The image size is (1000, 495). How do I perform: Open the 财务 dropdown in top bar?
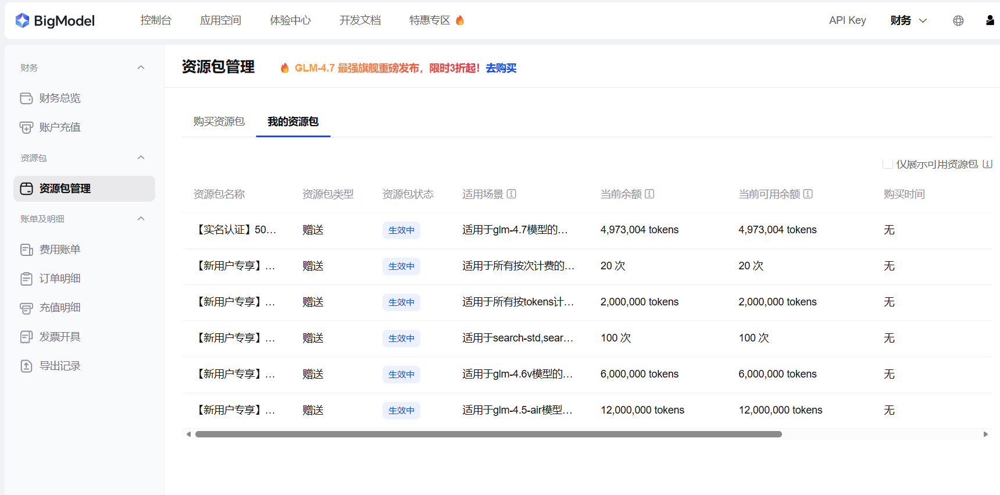click(908, 20)
